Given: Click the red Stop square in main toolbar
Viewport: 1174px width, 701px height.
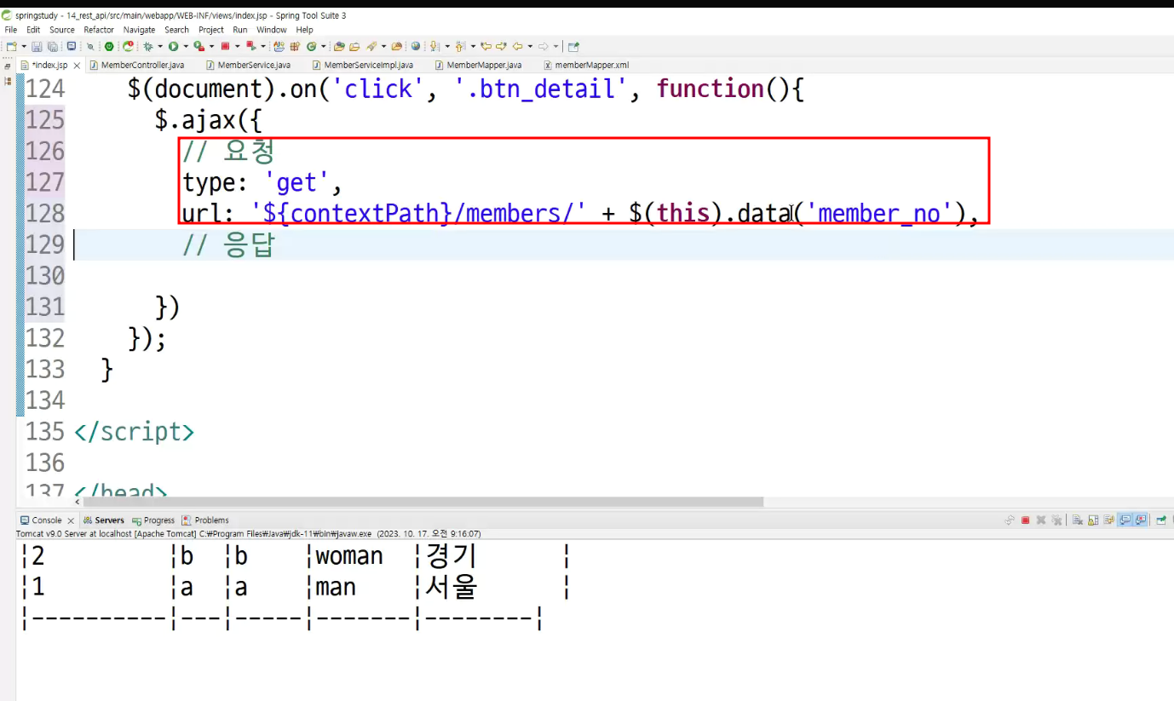Looking at the screenshot, I should 225,46.
